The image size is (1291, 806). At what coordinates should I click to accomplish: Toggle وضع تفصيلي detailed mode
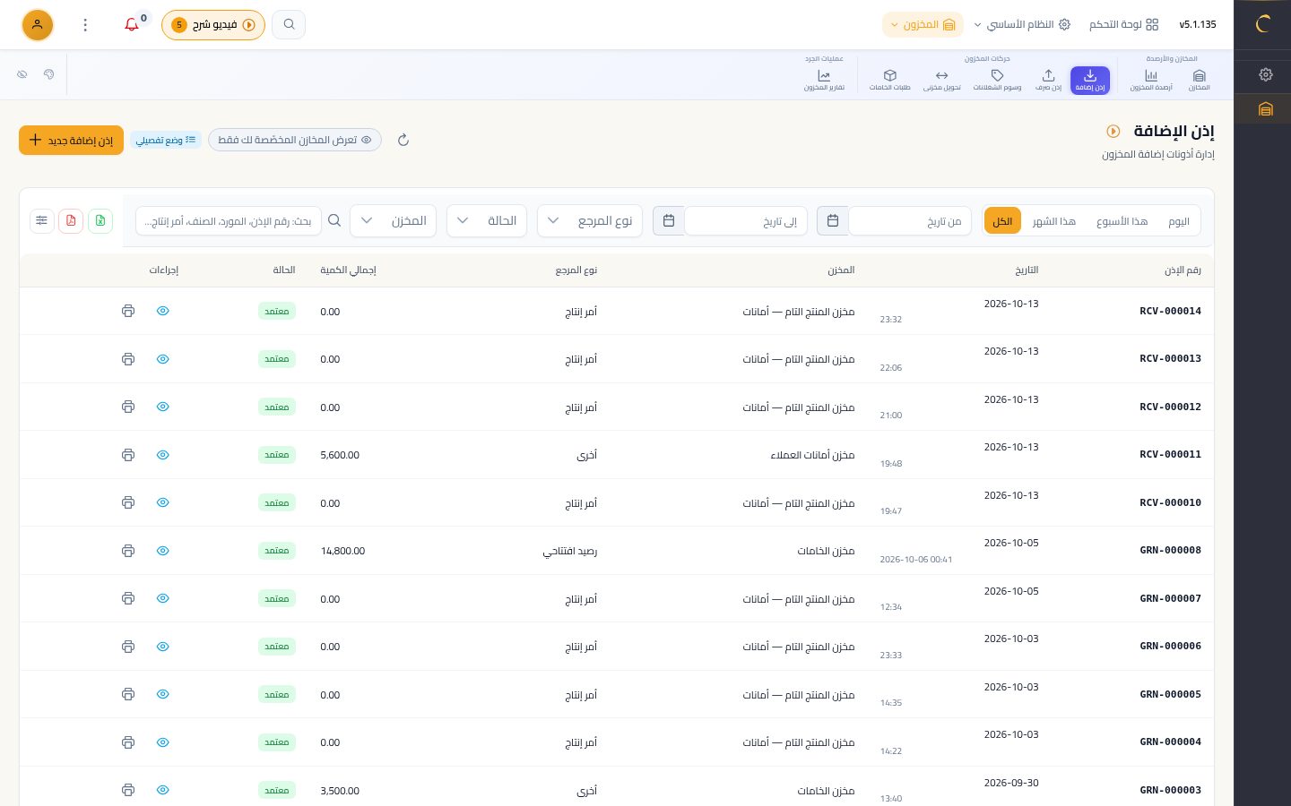pos(166,140)
